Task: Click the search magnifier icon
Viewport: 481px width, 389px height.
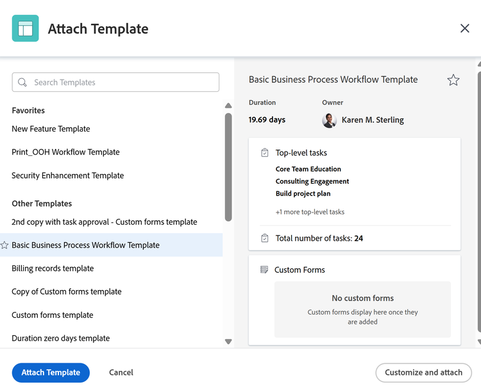Action: pos(22,82)
